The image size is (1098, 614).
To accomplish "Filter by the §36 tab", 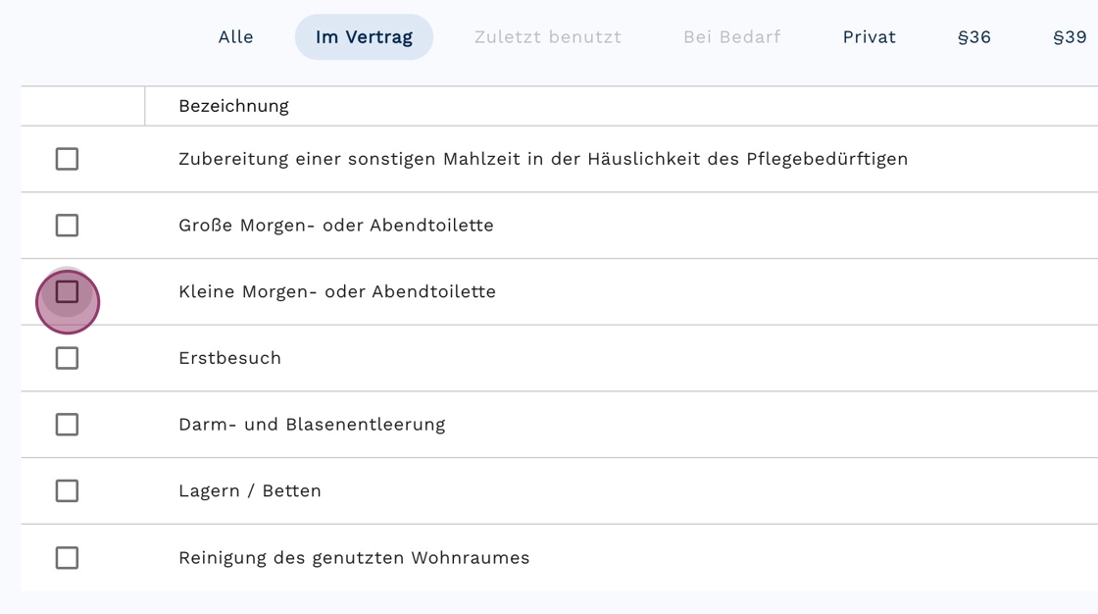I will click(x=973, y=37).
